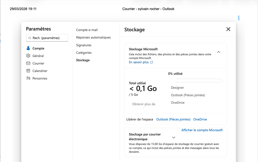Viewport: 258px width, 162px height.
Task: Click the Courrier envelope icon
Action: pos(28,63)
